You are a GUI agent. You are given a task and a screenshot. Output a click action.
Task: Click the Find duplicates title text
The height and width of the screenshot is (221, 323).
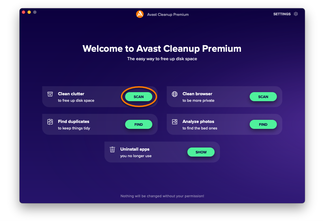click(x=74, y=122)
